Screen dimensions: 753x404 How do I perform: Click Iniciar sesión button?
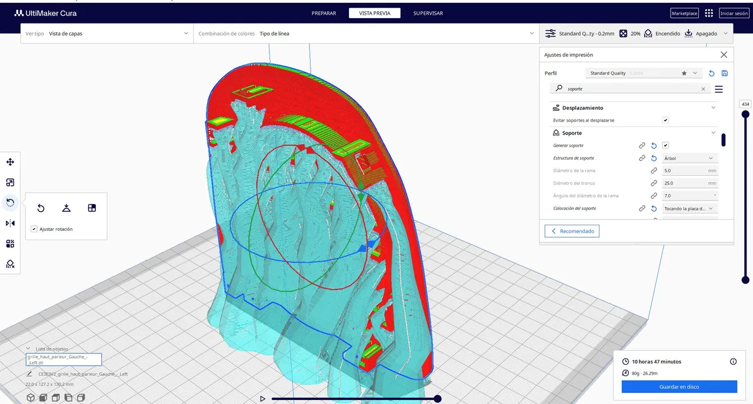[734, 13]
